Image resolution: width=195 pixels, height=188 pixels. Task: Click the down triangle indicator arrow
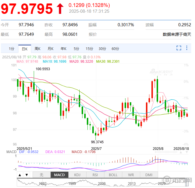tap(26, 175)
